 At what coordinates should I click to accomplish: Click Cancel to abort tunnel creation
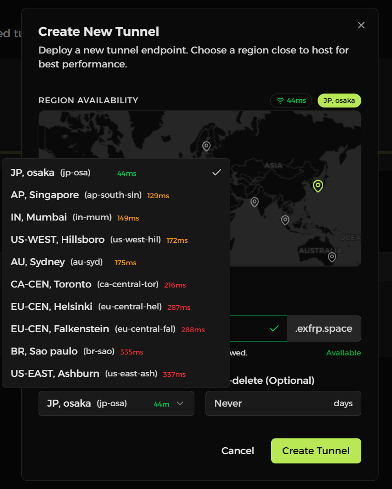238,450
